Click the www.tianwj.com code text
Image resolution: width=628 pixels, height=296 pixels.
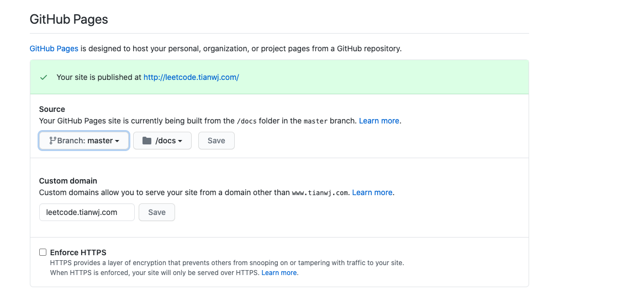pyautogui.click(x=320, y=193)
